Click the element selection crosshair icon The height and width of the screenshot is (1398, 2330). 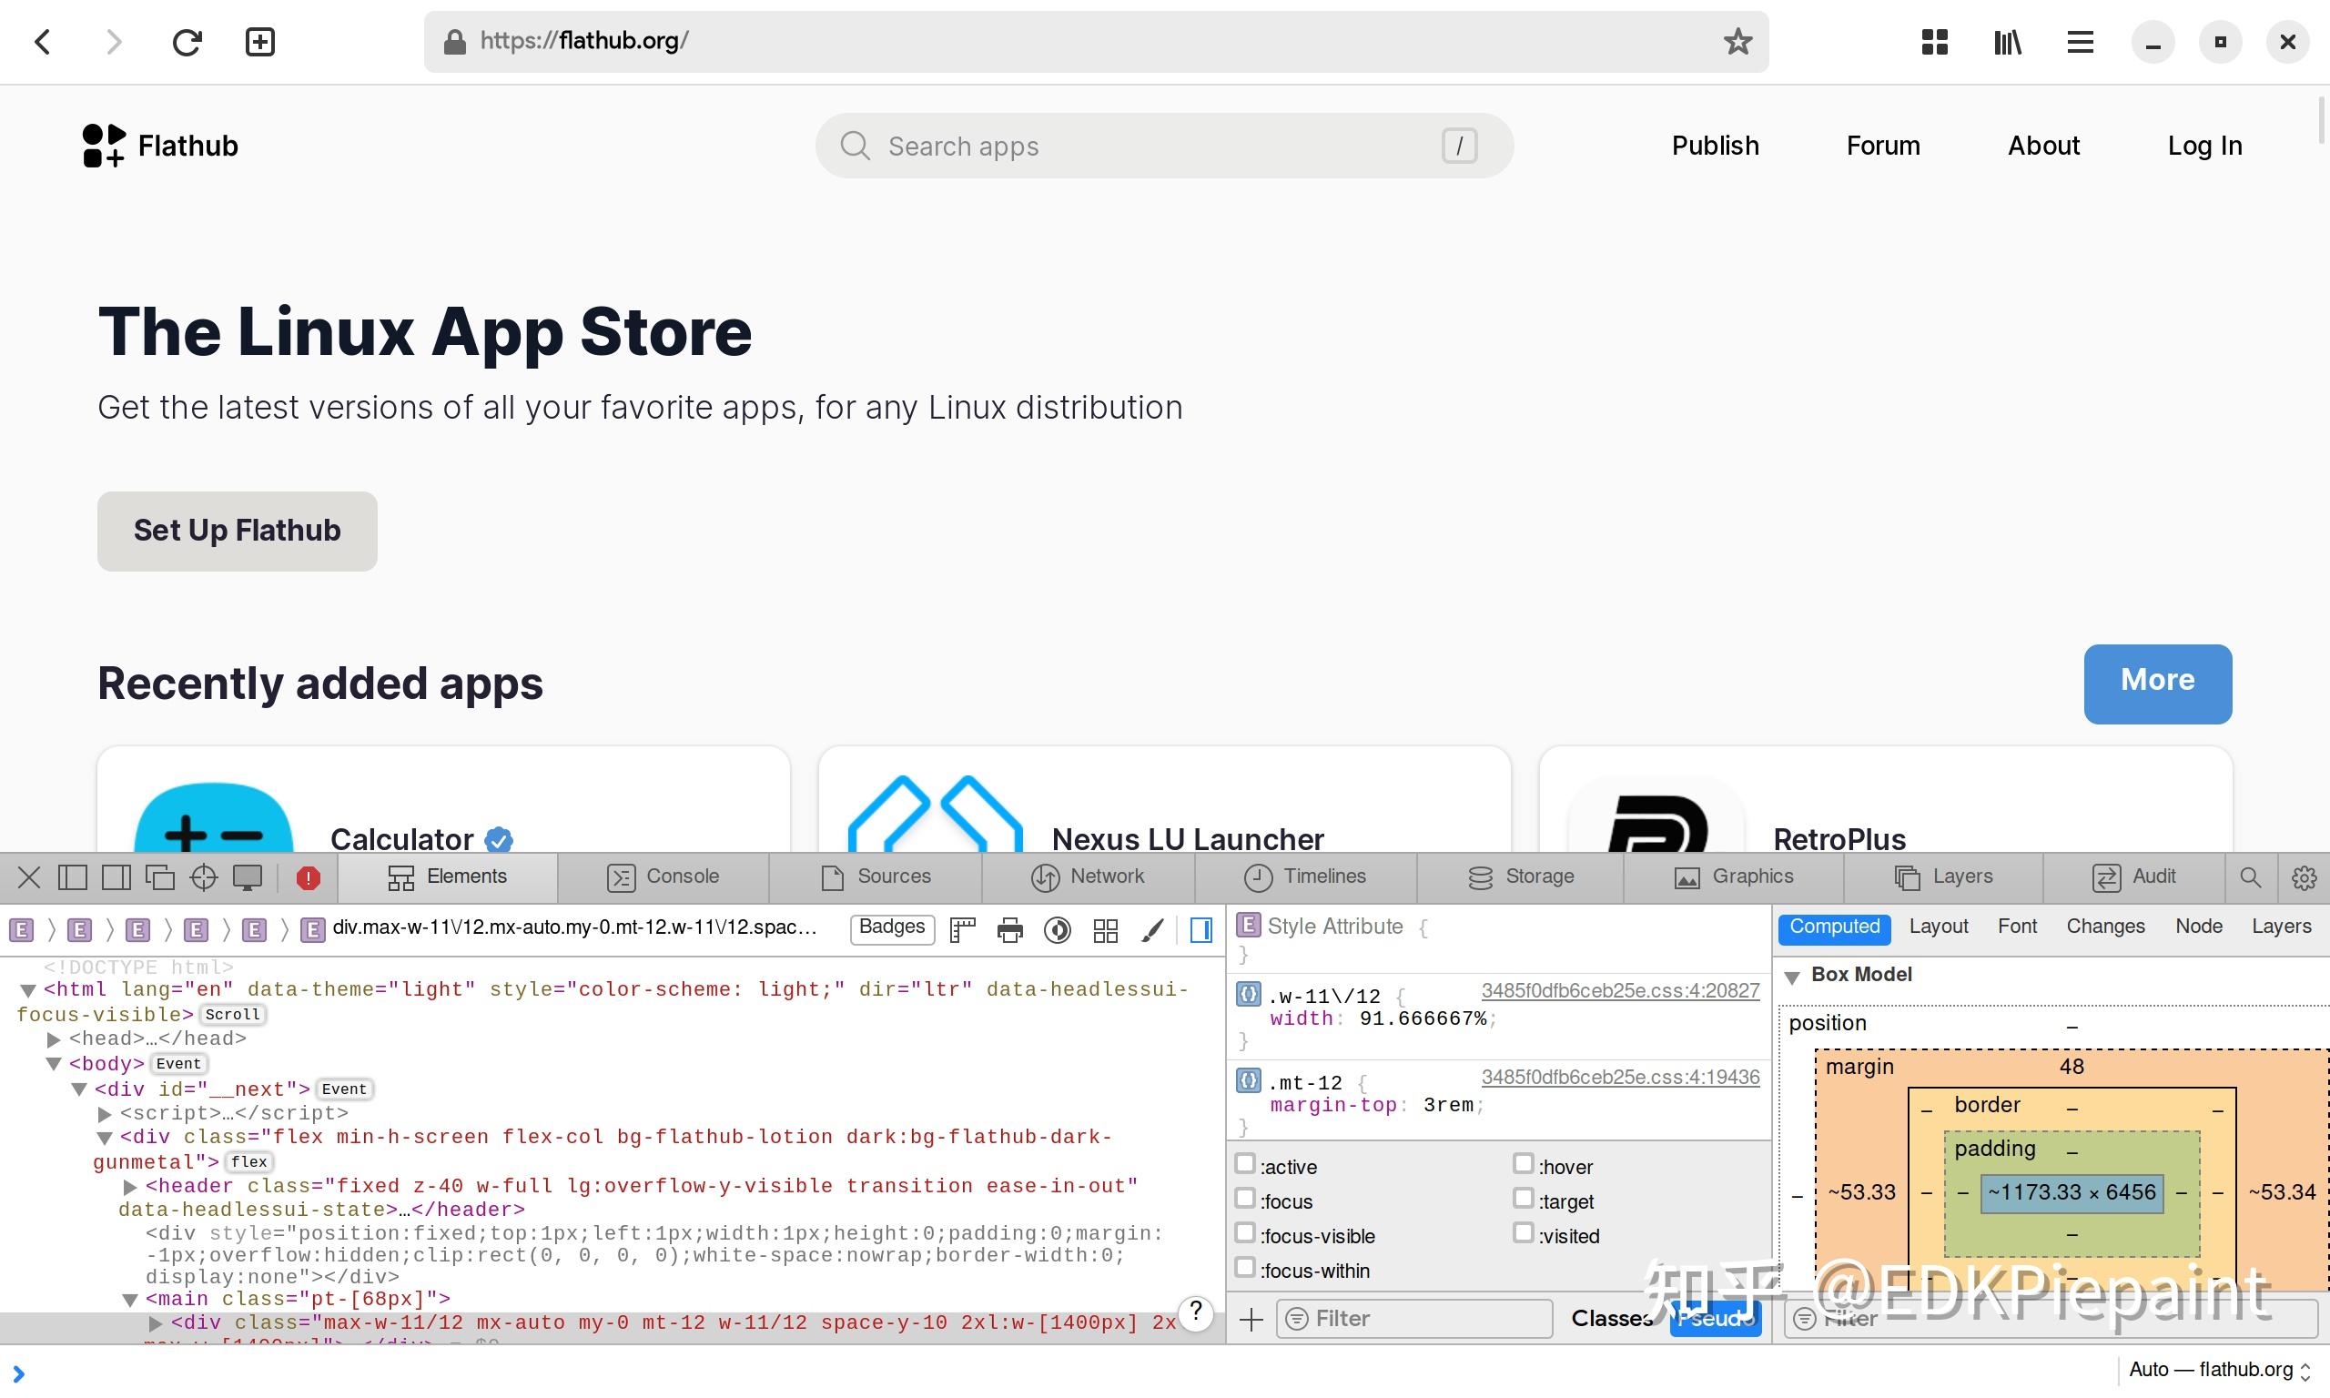(204, 878)
